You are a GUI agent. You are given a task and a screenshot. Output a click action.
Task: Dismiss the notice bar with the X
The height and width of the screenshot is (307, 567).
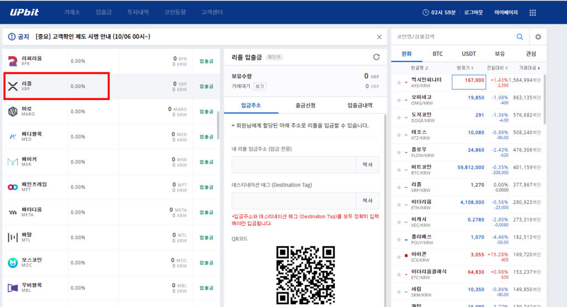coord(379,37)
